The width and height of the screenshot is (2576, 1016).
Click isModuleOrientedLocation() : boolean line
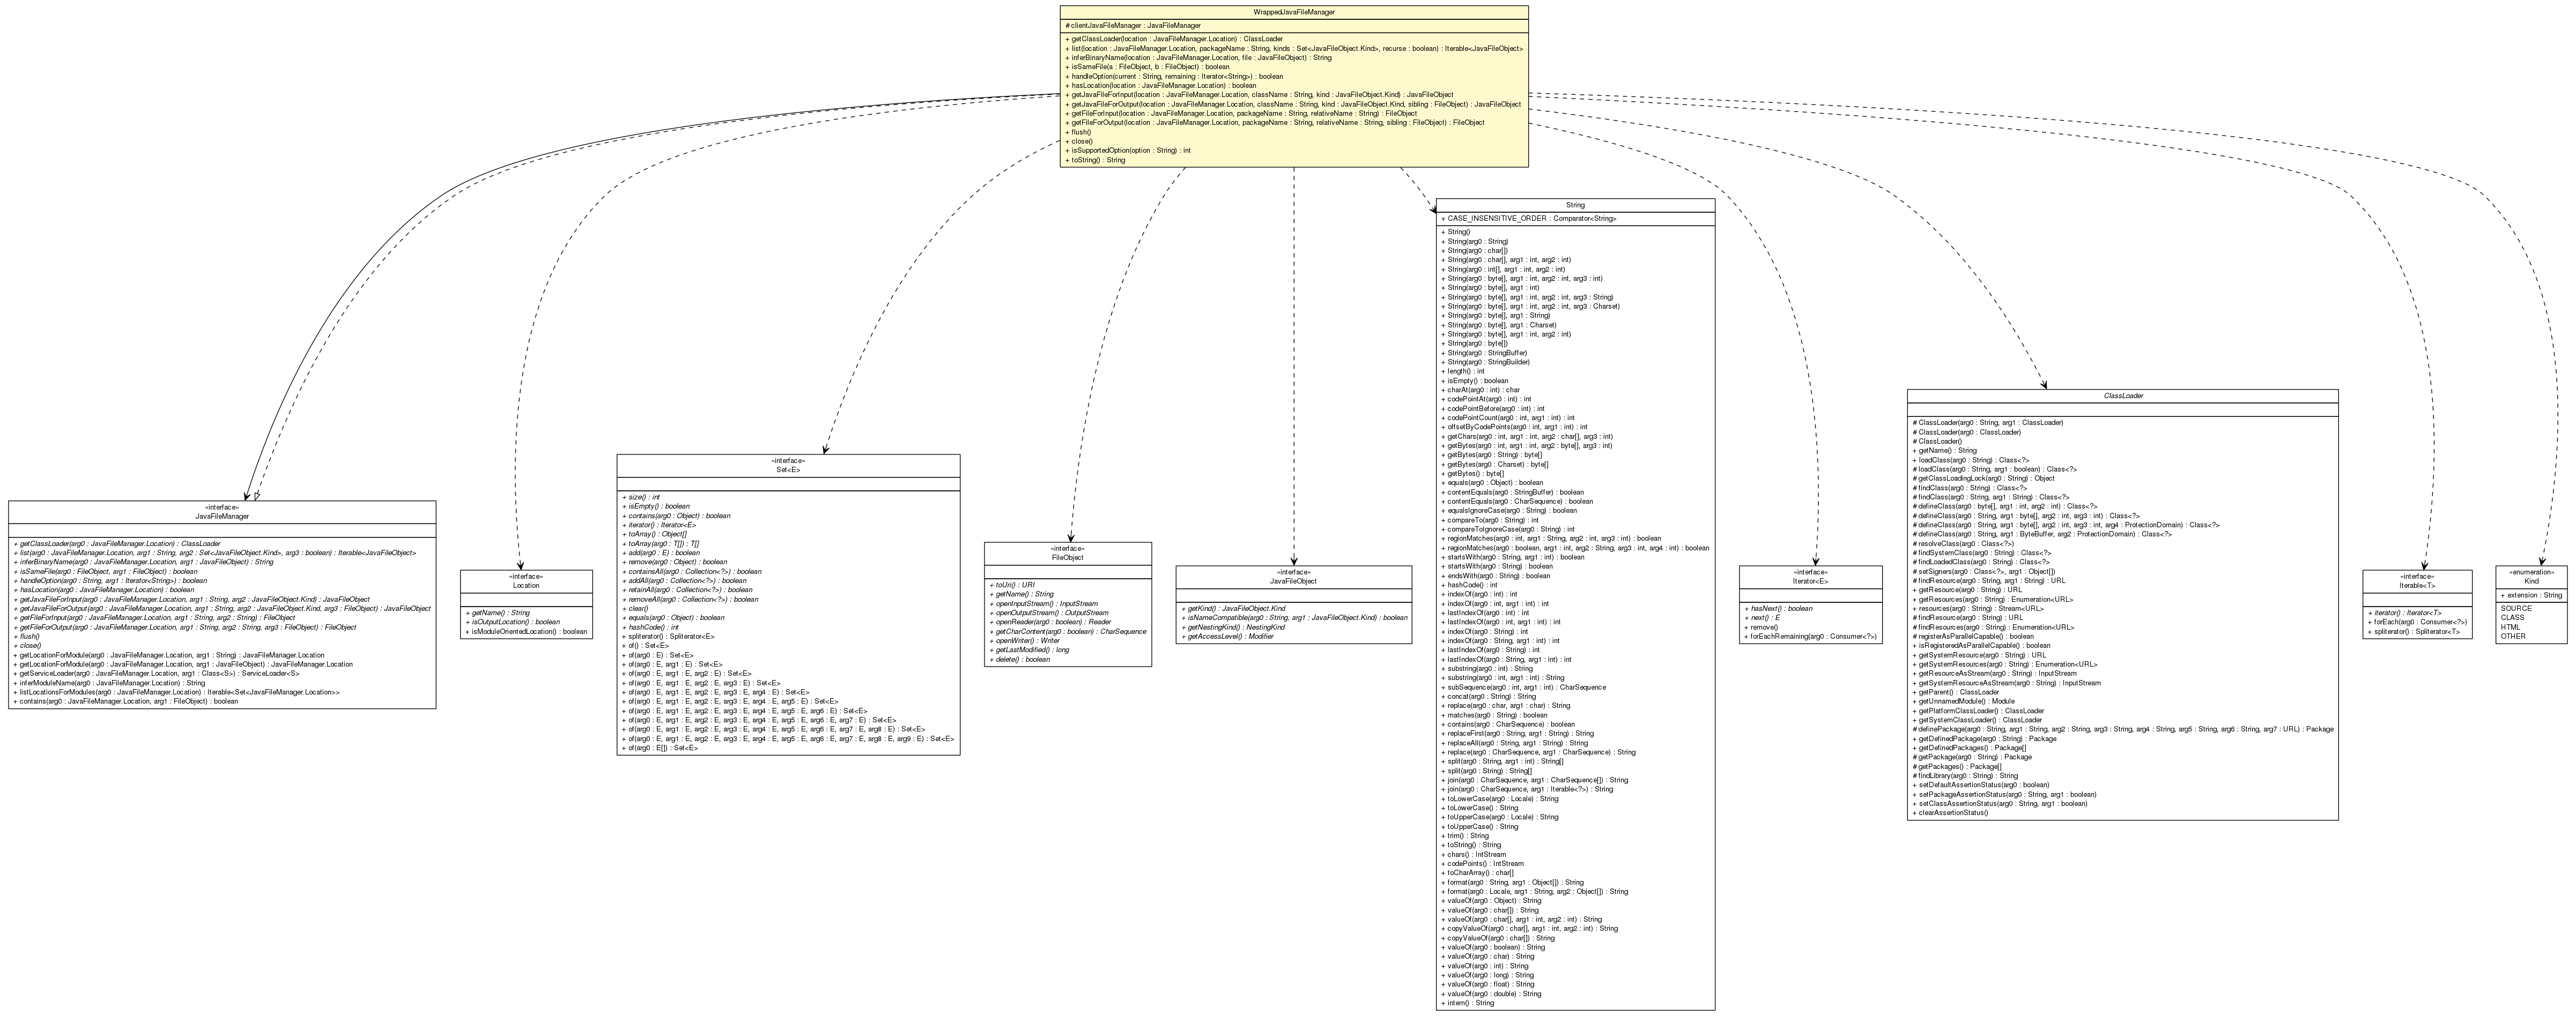coord(526,631)
